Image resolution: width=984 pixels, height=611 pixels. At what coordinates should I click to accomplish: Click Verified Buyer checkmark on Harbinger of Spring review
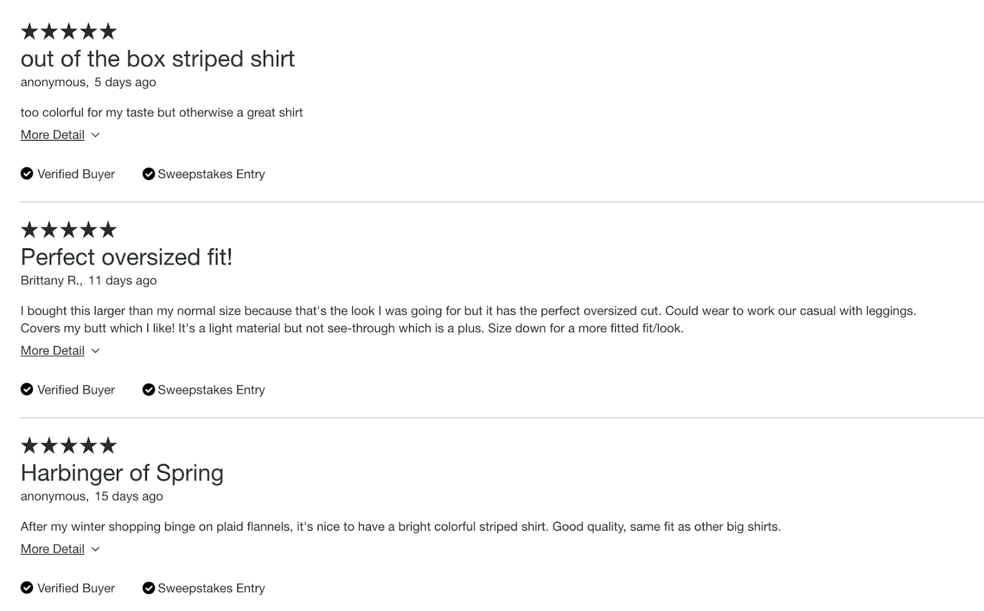26,588
